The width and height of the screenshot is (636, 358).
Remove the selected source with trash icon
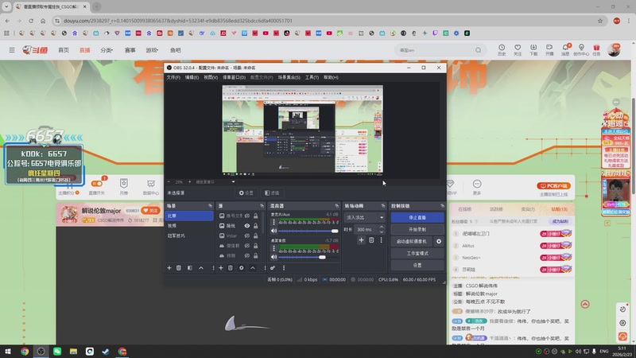point(231,268)
